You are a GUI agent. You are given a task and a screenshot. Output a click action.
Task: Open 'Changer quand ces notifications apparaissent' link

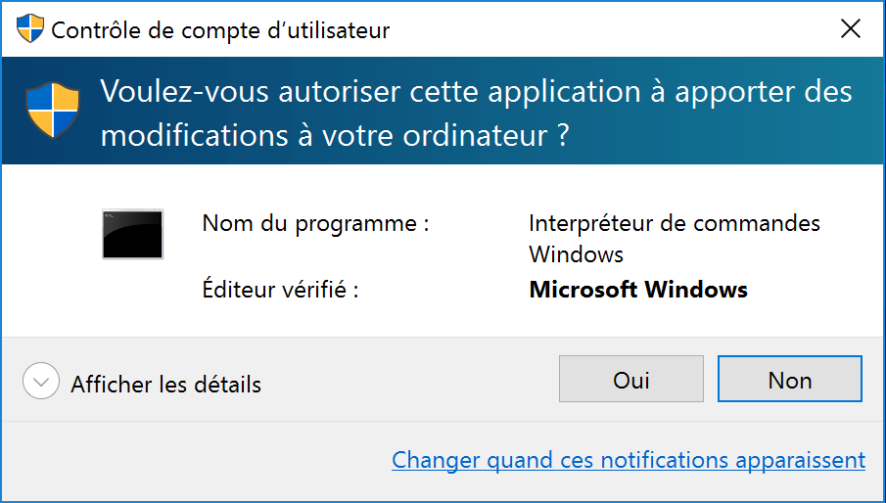(x=629, y=460)
